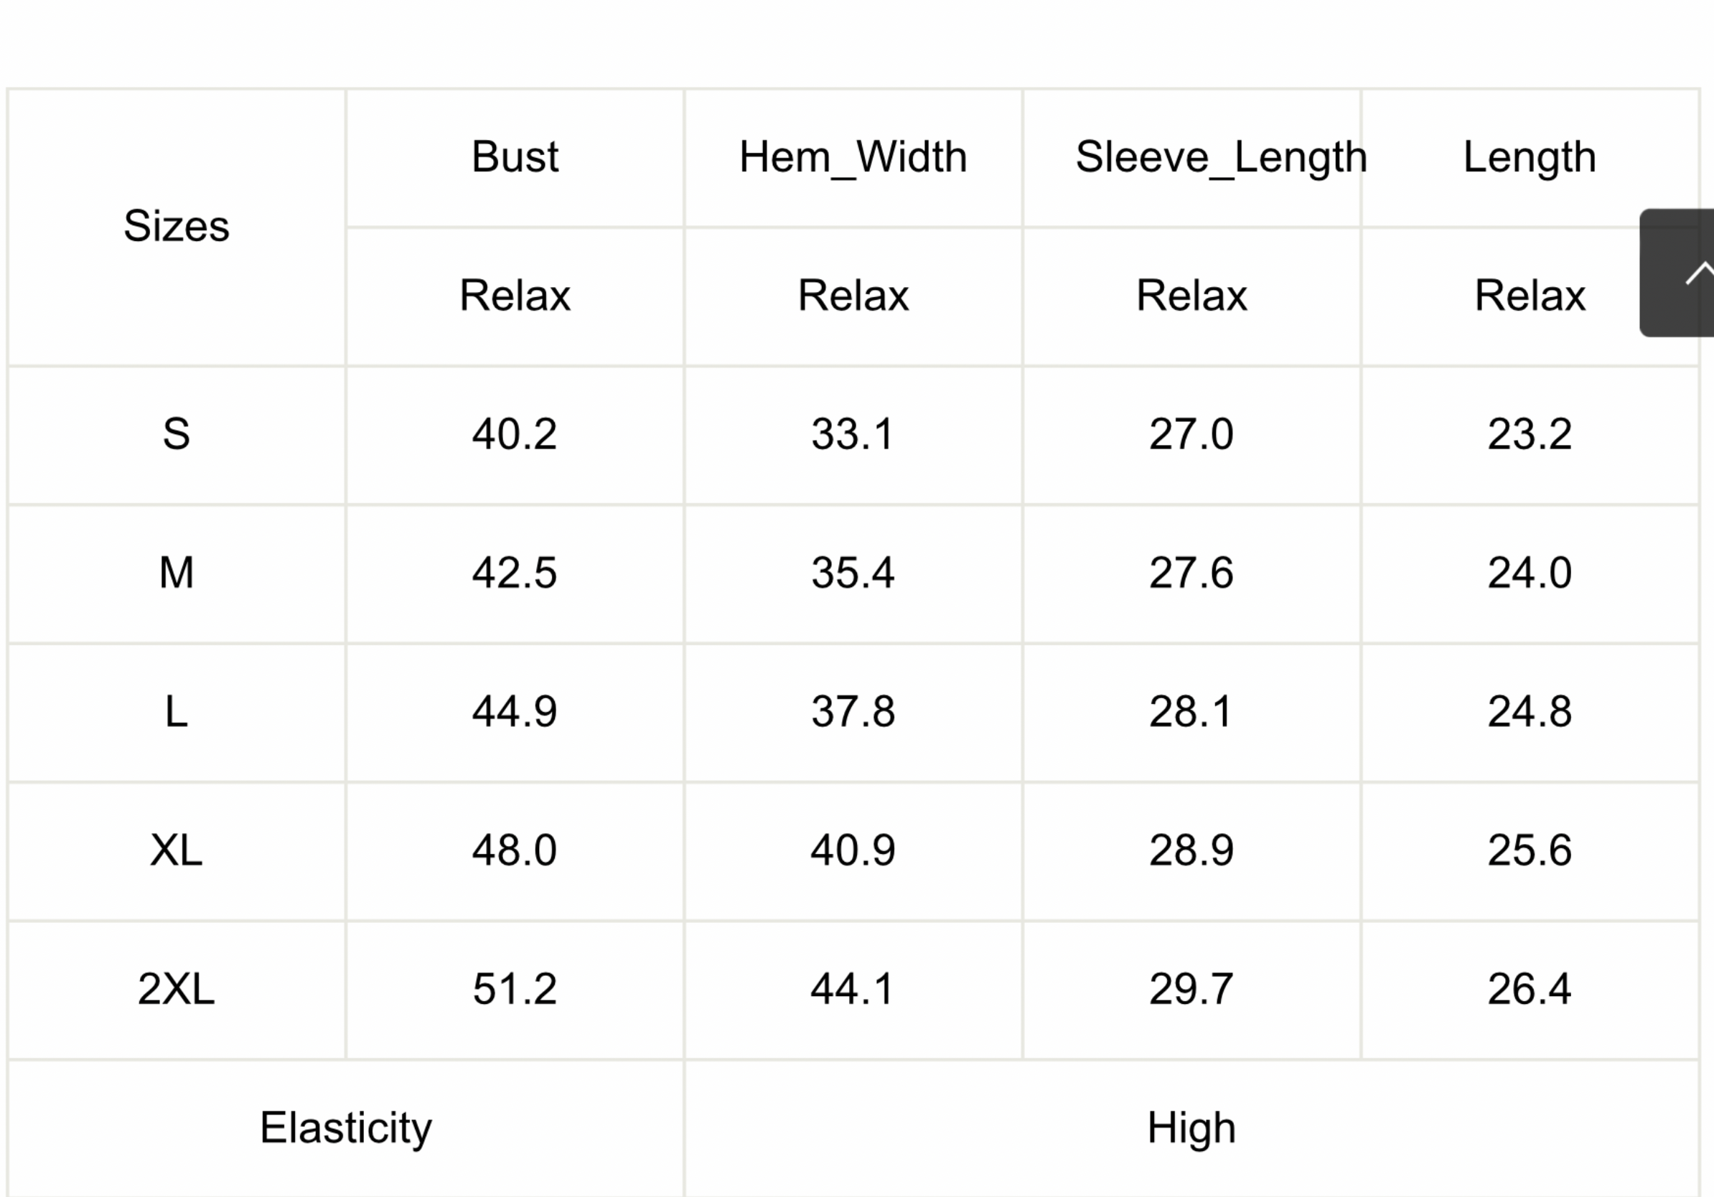Viewport: 1714px width, 1197px height.
Task: Click the scroll-to-top arrow button
Action: pyautogui.click(x=1677, y=273)
